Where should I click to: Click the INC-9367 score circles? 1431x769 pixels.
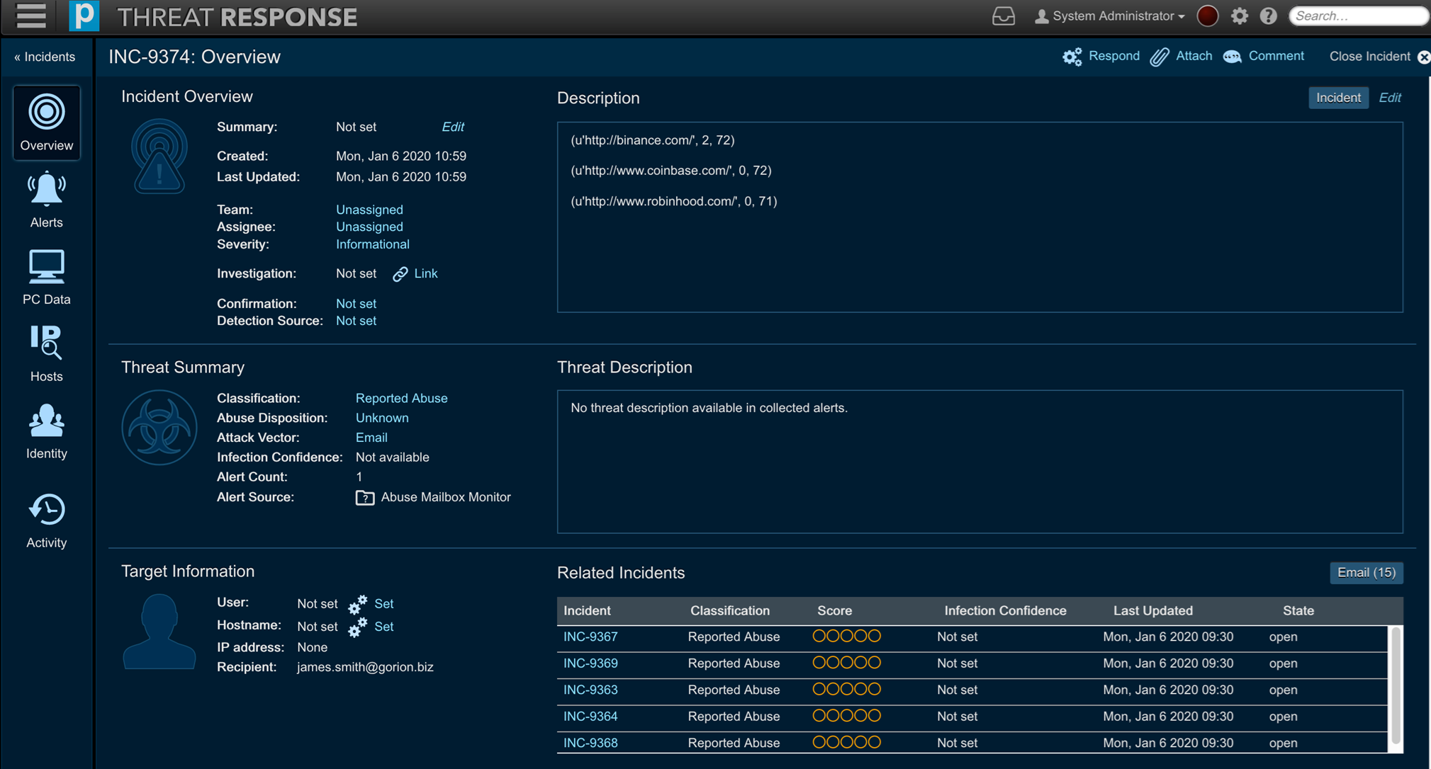click(847, 636)
